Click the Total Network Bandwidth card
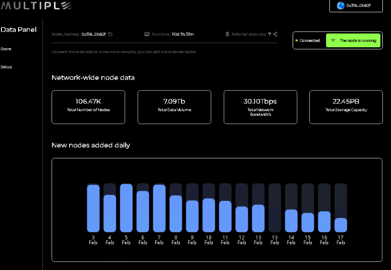The height and width of the screenshot is (270, 391). (x=260, y=107)
